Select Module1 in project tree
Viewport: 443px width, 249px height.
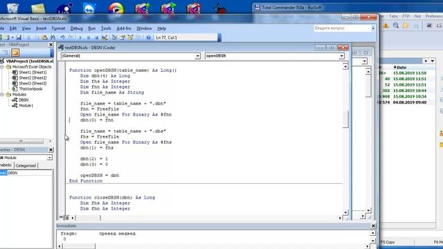point(26,106)
